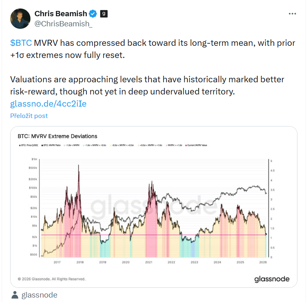The width and height of the screenshot is (308, 302).
Task: Click the $BTC cashtag
Action: [21, 43]
